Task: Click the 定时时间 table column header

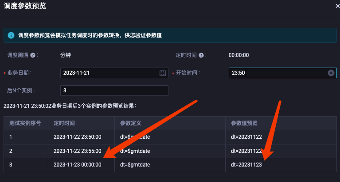Action: (64, 123)
